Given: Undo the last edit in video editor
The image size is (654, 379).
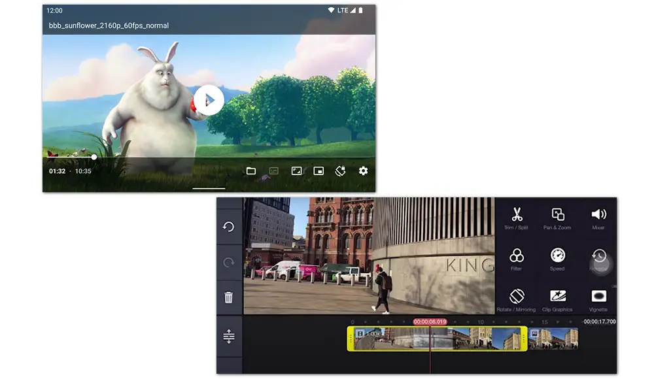Looking at the screenshot, I should tap(228, 227).
